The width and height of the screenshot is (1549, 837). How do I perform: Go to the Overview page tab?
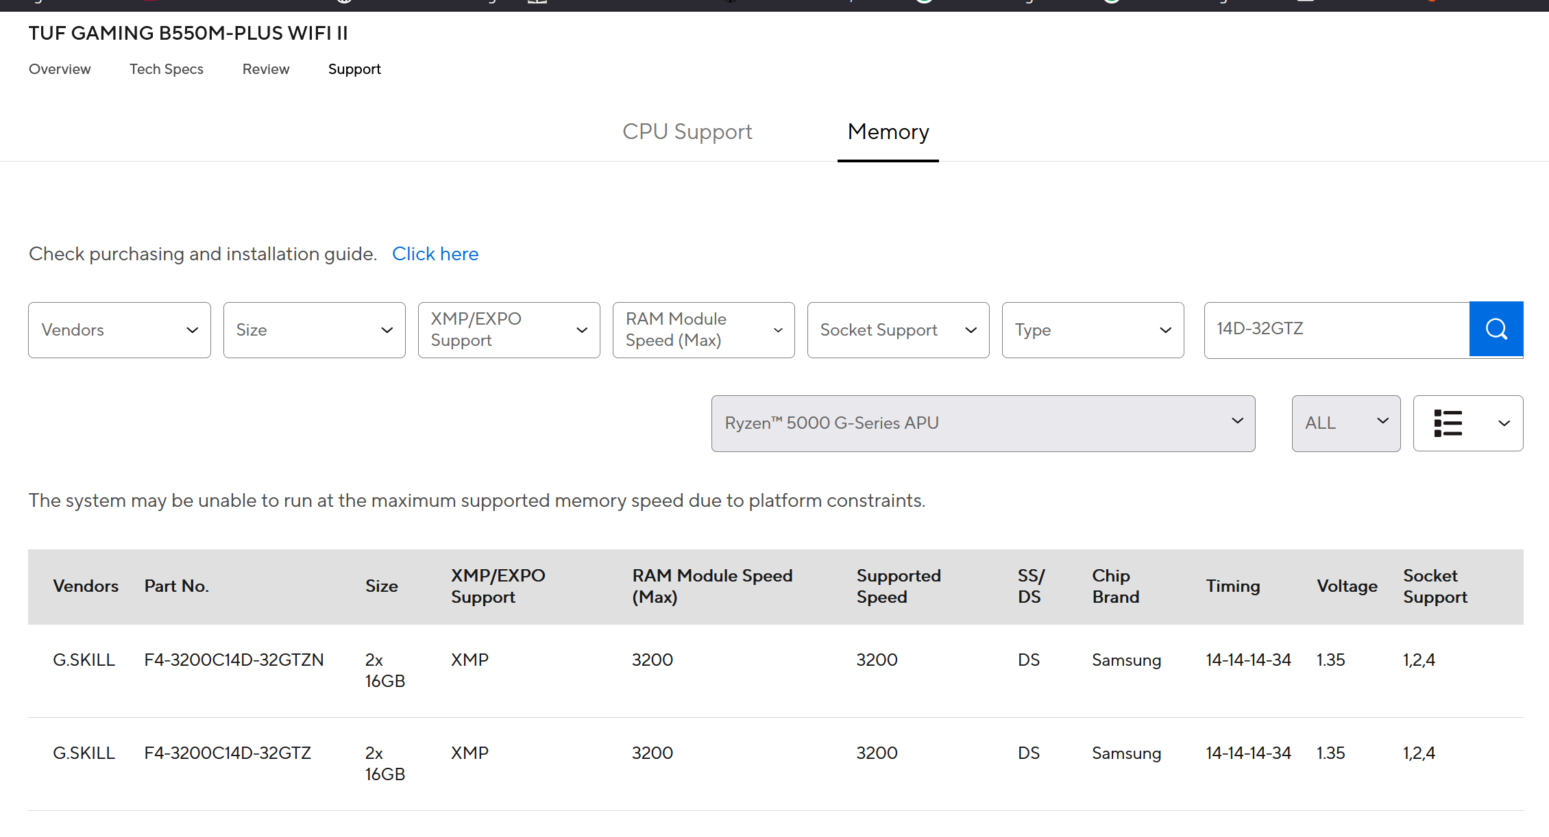[60, 69]
